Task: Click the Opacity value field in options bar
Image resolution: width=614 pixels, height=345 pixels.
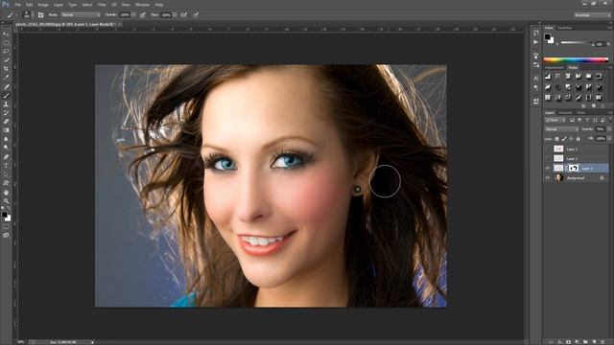Action: pos(125,15)
